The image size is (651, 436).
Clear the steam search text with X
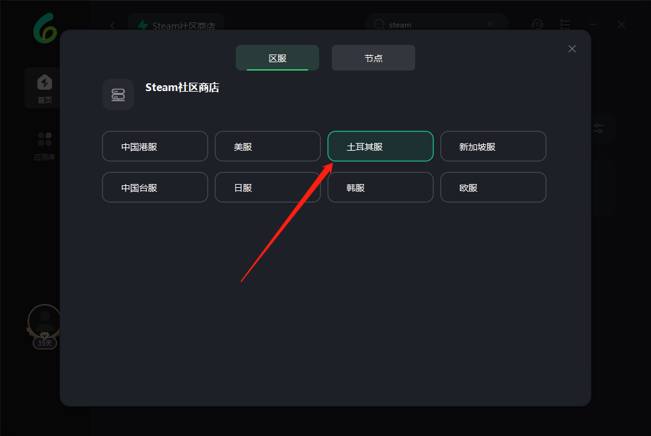click(490, 24)
